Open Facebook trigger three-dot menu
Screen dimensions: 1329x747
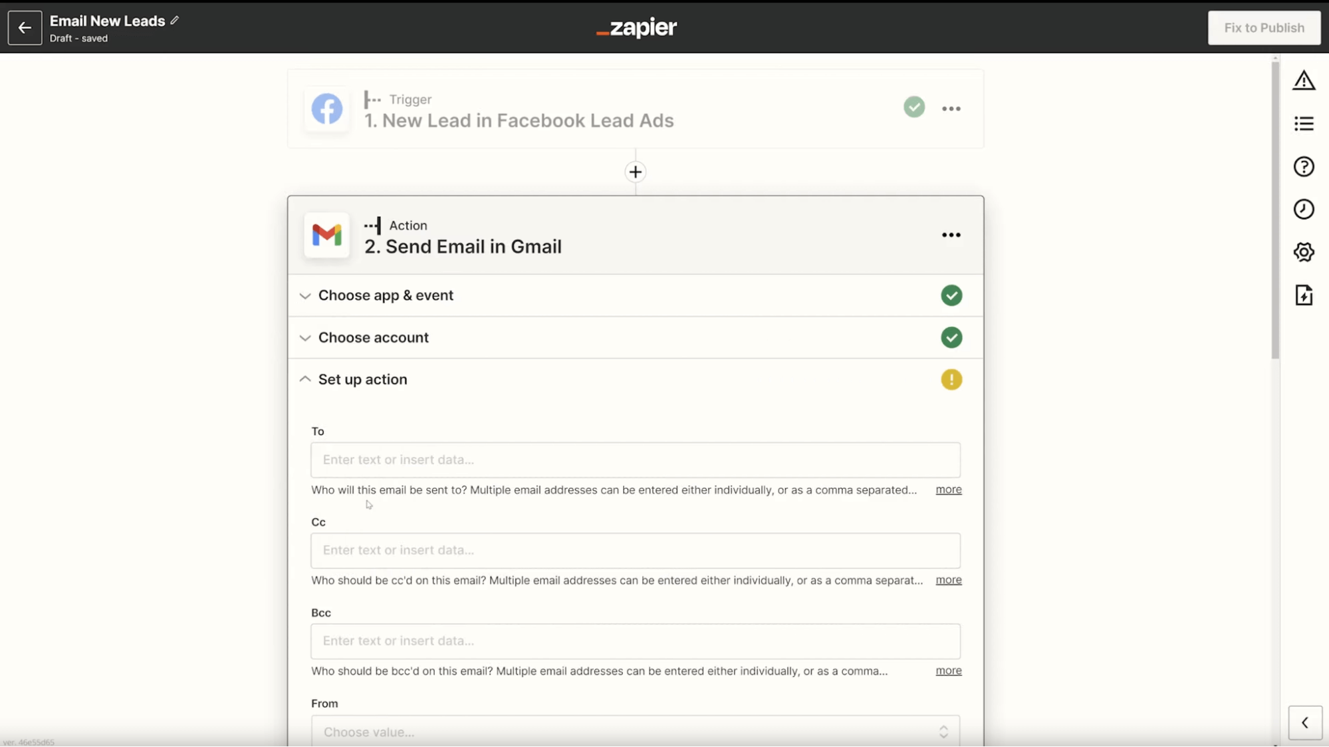click(x=951, y=108)
